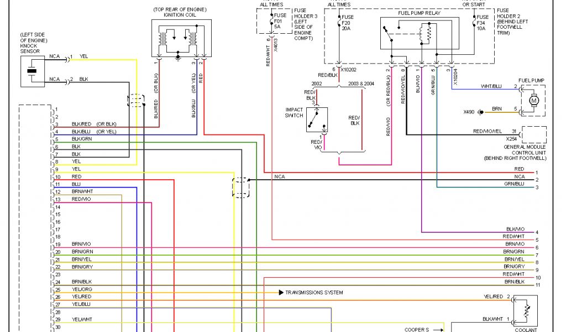
Task: Click the fuel pump motor symbol
Action: click(x=533, y=101)
